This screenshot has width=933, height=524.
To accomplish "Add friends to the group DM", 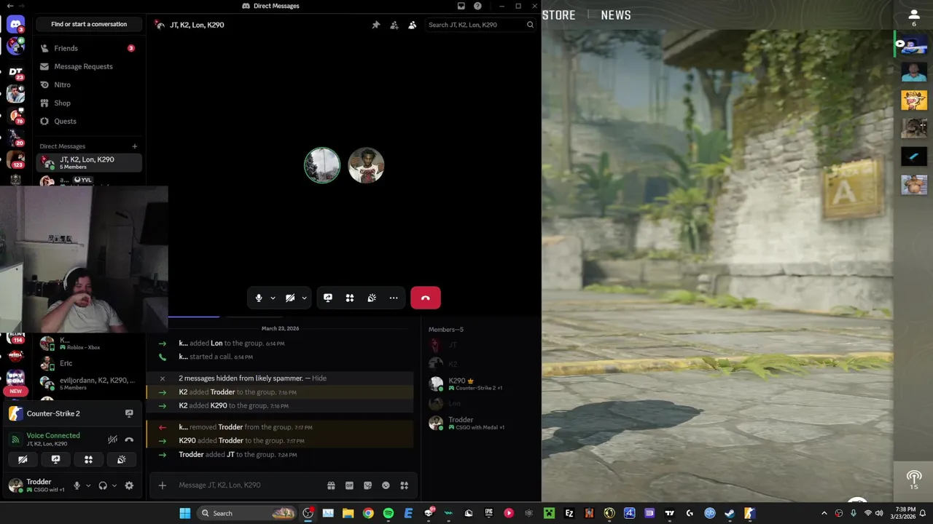I will (x=394, y=25).
